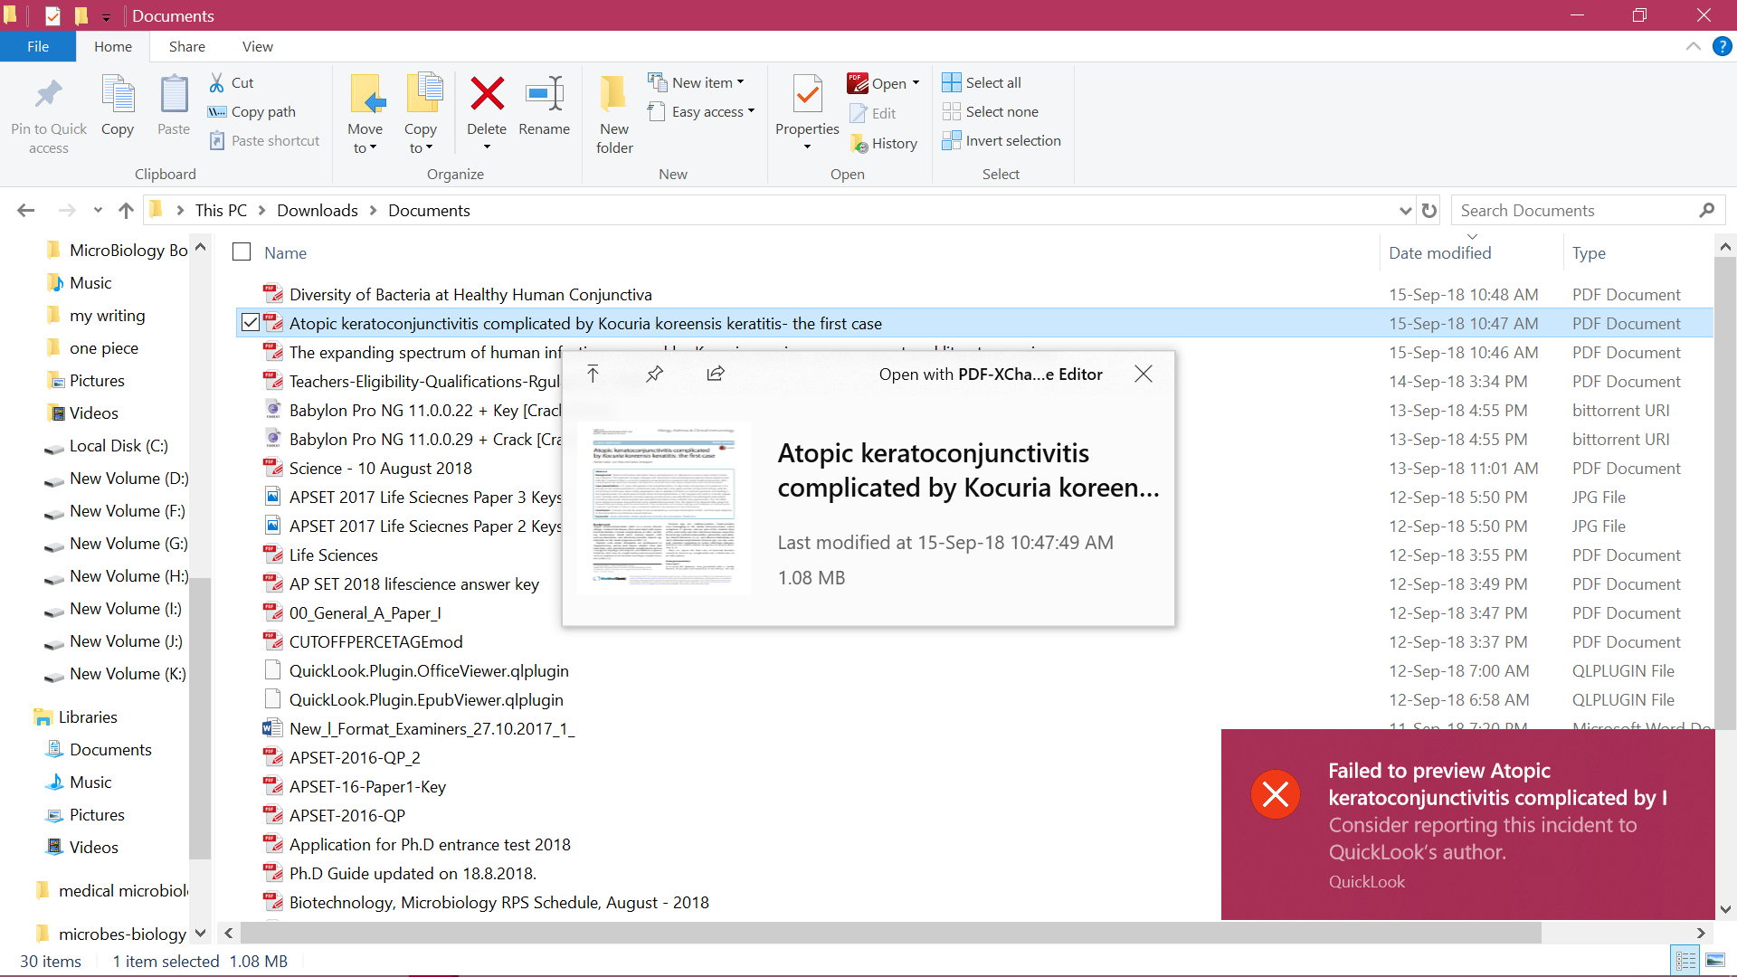Cut the selected file
This screenshot has height=977, width=1737.
232,81
